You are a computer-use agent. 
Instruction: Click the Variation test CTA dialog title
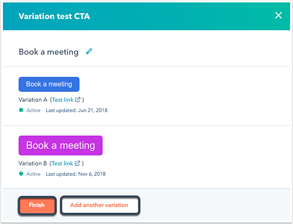[54, 16]
